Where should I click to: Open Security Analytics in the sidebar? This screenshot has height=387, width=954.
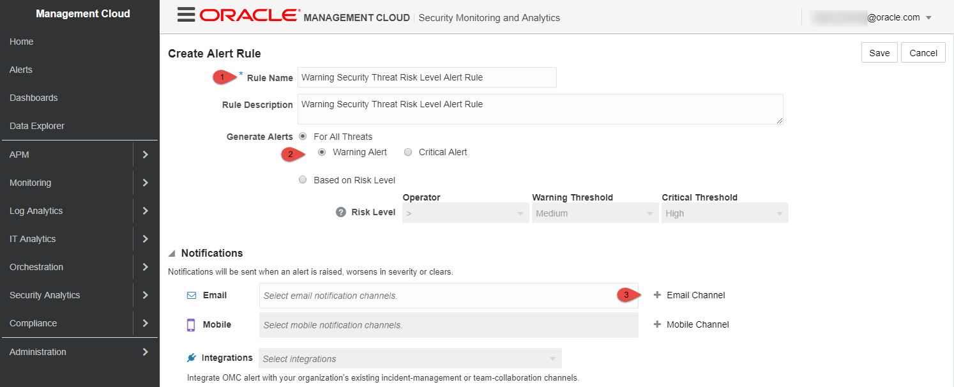click(x=45, y=295)
